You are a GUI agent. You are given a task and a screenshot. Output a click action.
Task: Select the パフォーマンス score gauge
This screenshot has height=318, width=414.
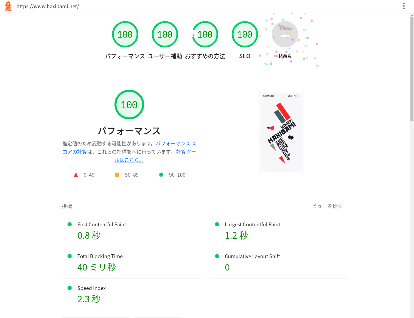tap(125, 34)
